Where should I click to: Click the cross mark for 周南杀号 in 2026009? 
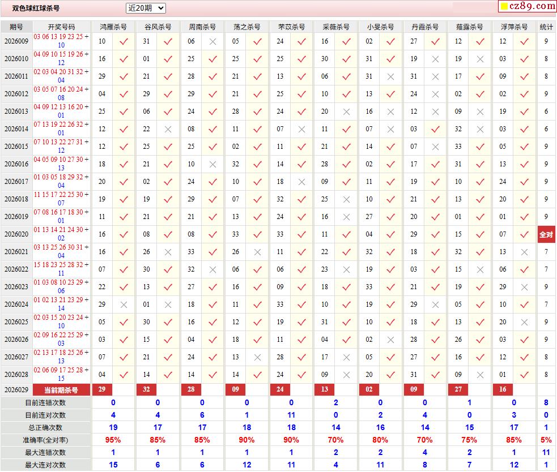coord(212,41)
